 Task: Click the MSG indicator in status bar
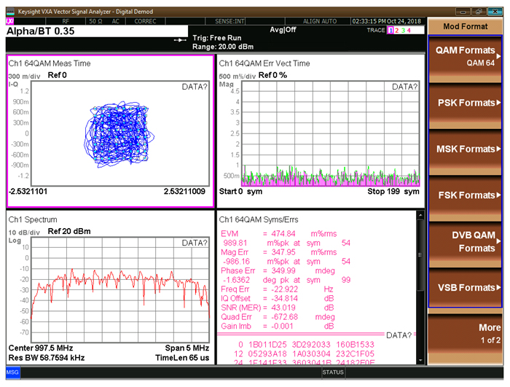click(x=13, y=372)
